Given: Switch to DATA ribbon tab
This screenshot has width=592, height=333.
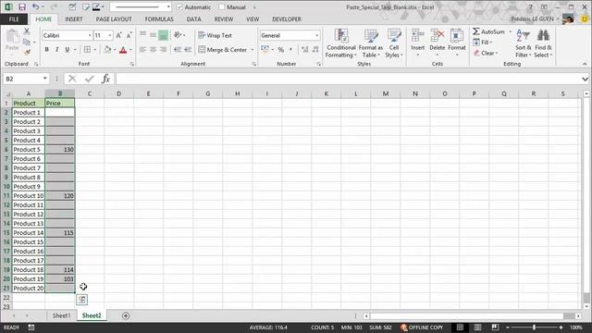Looking at the screenshot, I should click(193, 18).
